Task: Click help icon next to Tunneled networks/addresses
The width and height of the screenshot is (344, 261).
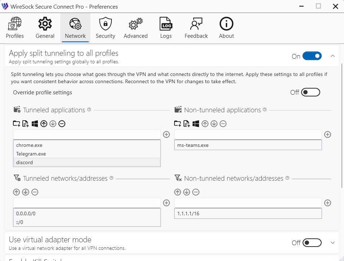Action: tap(111, 178)
